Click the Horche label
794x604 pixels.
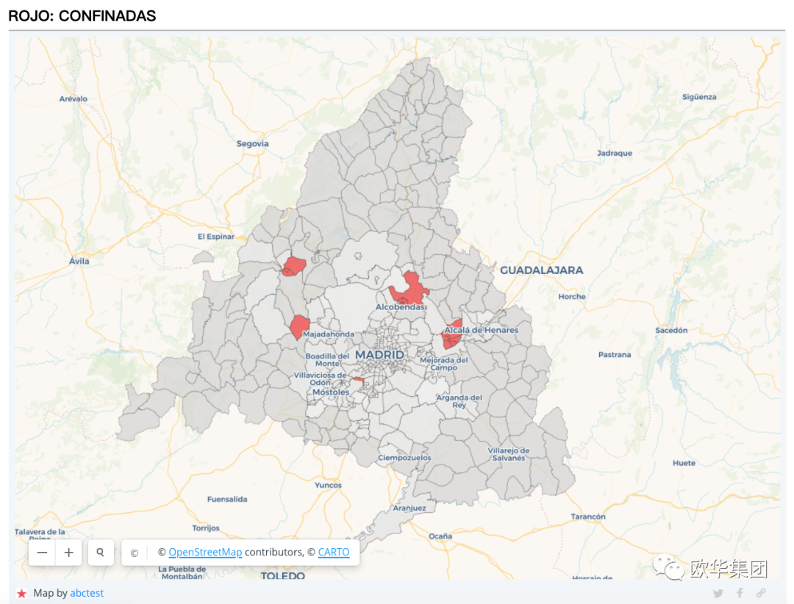click(x=572, y=297)
